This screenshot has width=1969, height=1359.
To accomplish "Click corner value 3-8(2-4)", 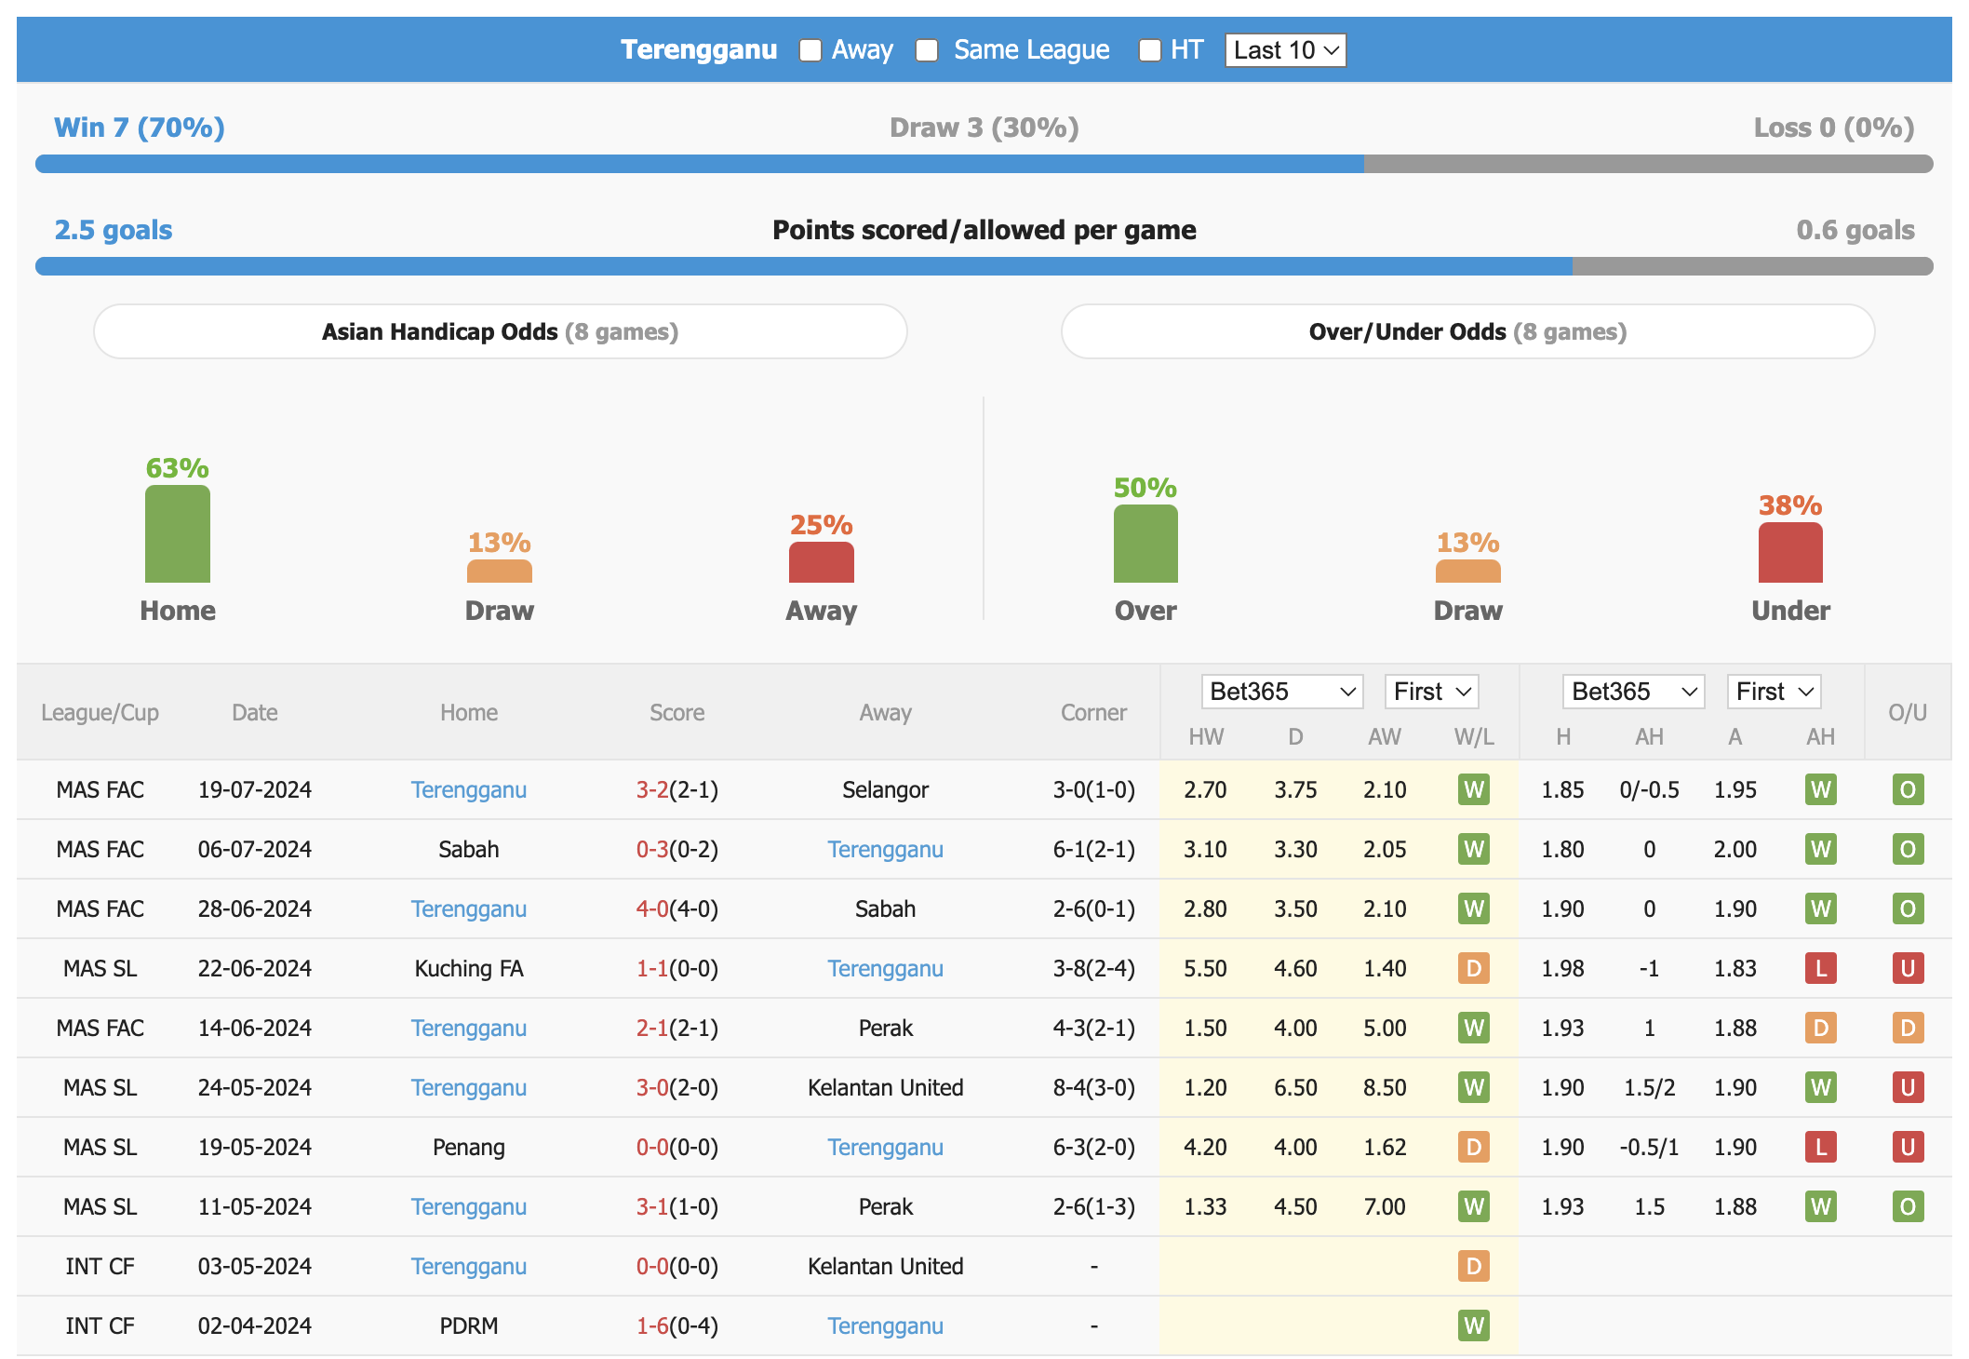I will click(x=1093, y=968).
